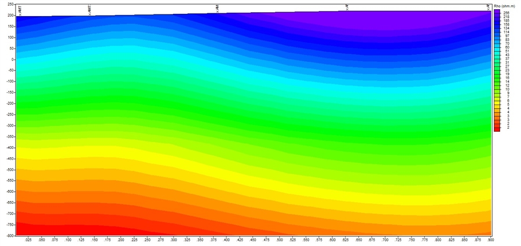Click the 7 ohm.m yellow-green legend swatch
This screenshot has height=246, width=521.
pyautogui.click(x=497, y=95)
